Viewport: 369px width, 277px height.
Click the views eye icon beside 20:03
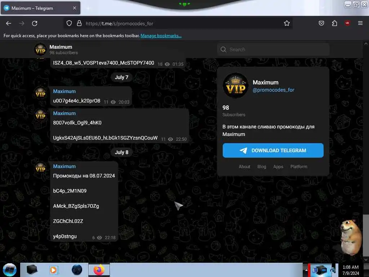pyautogui.click(x=113, y=102)
